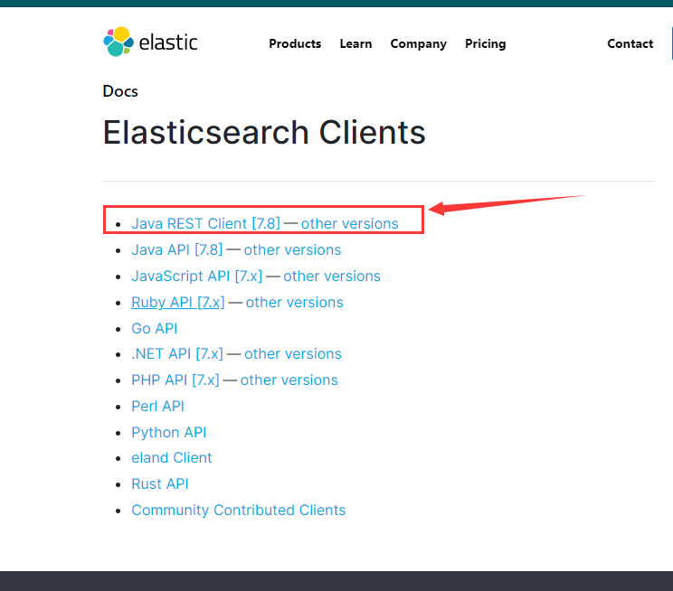The image size is (673, 591).
Task: Open the Contact link in header
Action: coord(630,43)
